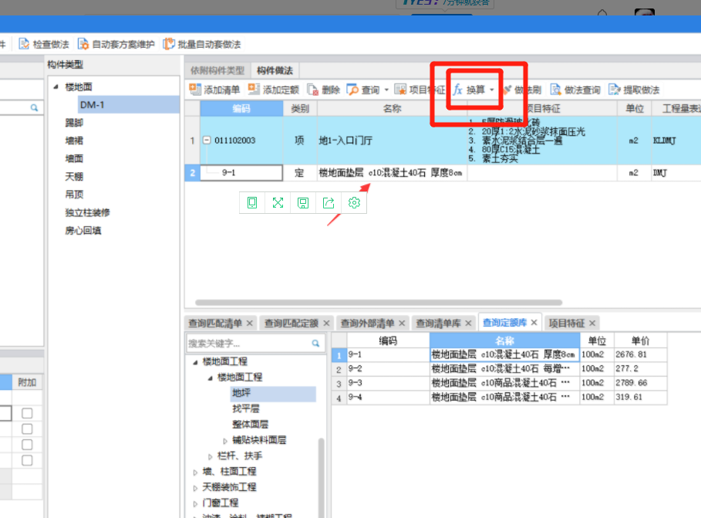Close the 项目特征 bottom tab

coord(592,323)
